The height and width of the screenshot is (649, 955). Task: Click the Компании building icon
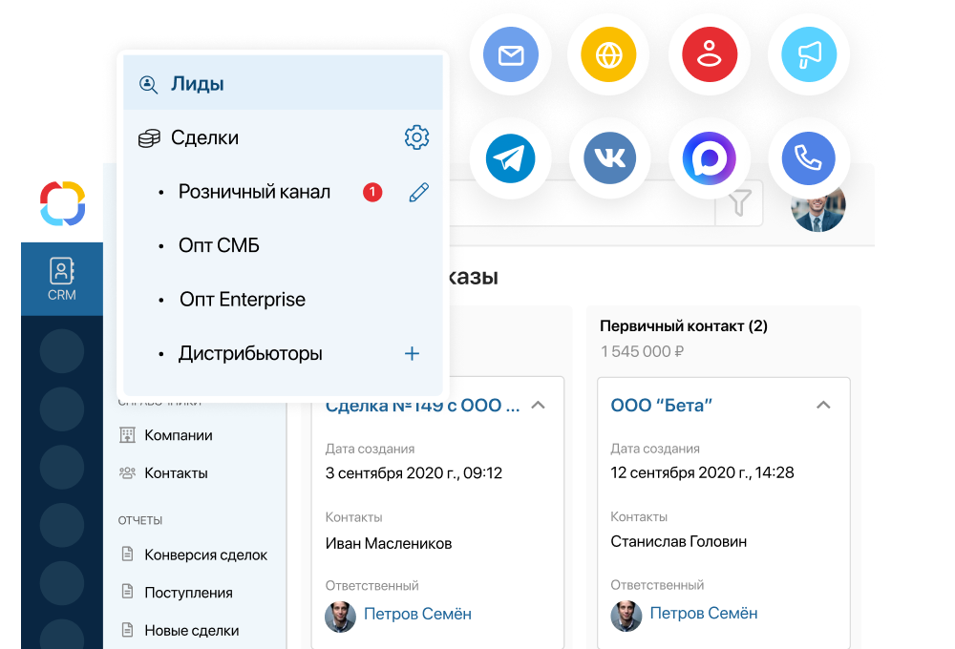click(127, 434)
